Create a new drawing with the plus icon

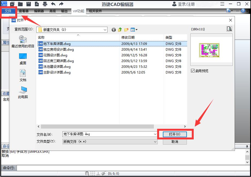pos(12,4)
